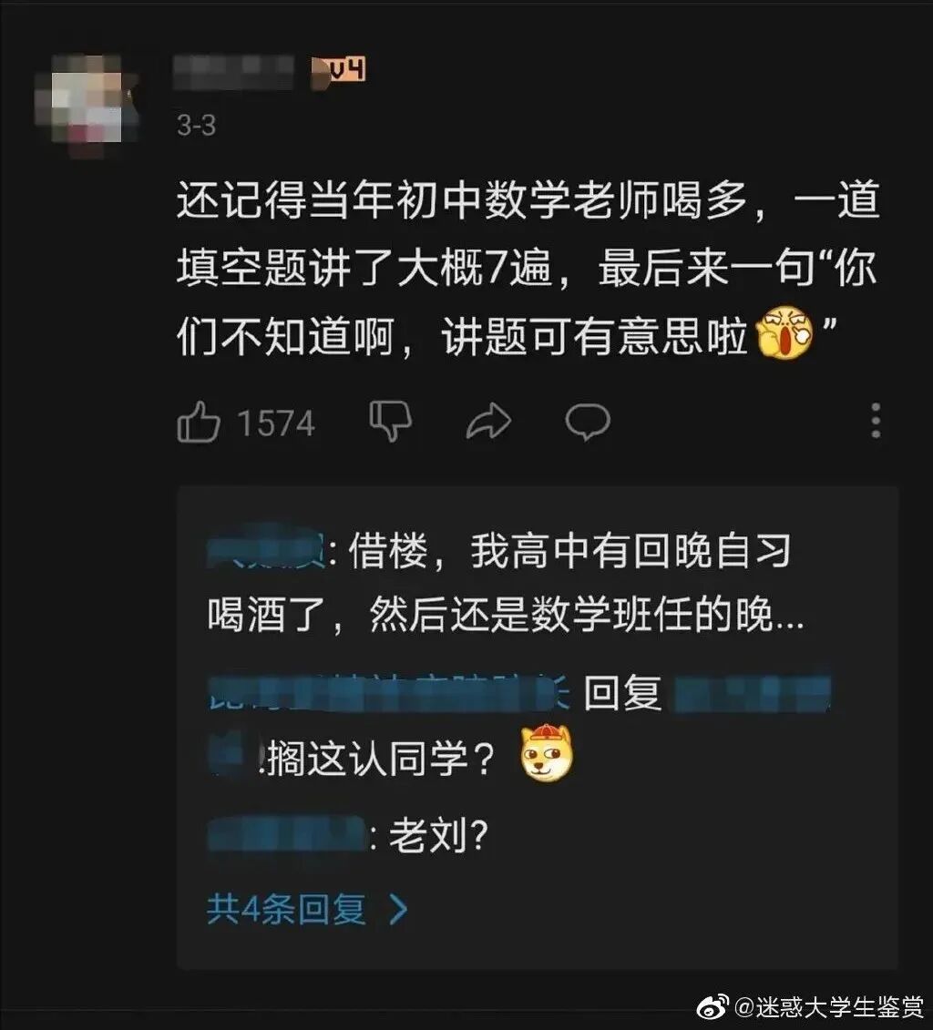Open username before 老刘? reply
The width and height of the screenshot is (933, 1030).
pos(287,835)
